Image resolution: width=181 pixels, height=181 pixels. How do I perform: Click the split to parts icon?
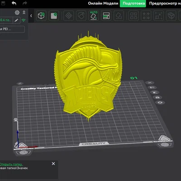(146, 15)
